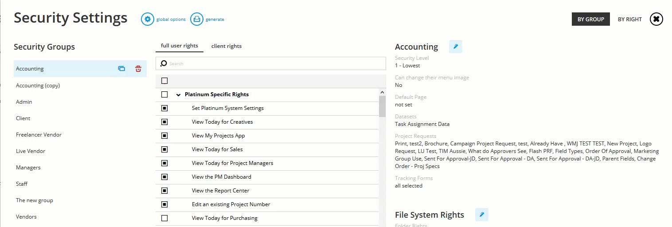Image resolution: width=672 pixels, height=227 pixels.
Task: Click the 1 - Lowest security level value
Action: click(407, 66)
